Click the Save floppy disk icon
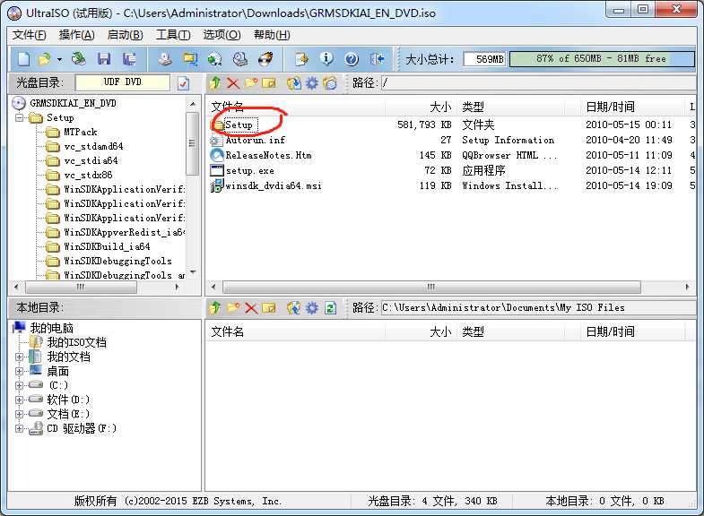 tap(104, 59)
